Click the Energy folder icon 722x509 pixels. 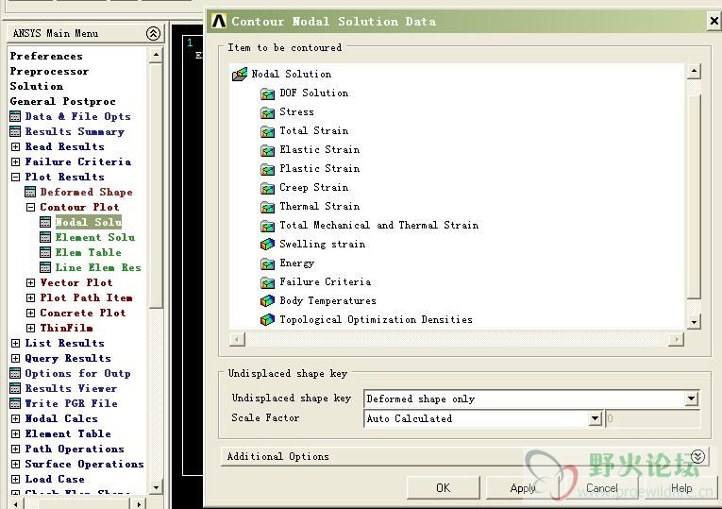point(267,263)
